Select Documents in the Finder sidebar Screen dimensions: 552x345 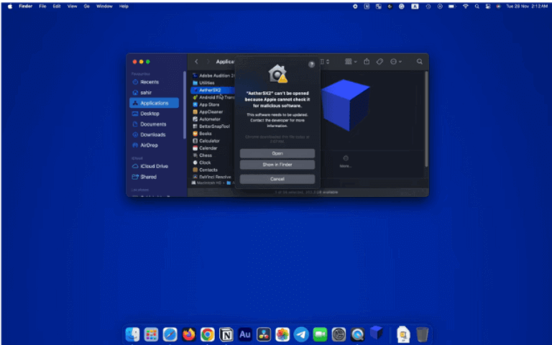coord(154,124)
